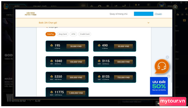Click the list view icon in the social panel
This screenshot has width=188, height=108.
(182, 14)
